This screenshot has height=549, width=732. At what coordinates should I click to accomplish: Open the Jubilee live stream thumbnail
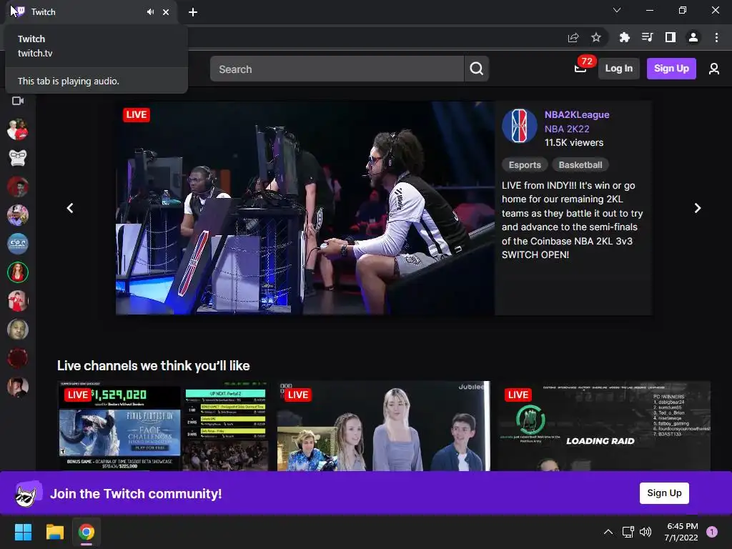(384, 426)
